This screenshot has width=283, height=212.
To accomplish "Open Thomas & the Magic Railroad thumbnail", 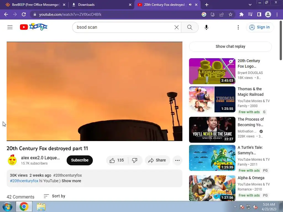I will click(212, 99).
